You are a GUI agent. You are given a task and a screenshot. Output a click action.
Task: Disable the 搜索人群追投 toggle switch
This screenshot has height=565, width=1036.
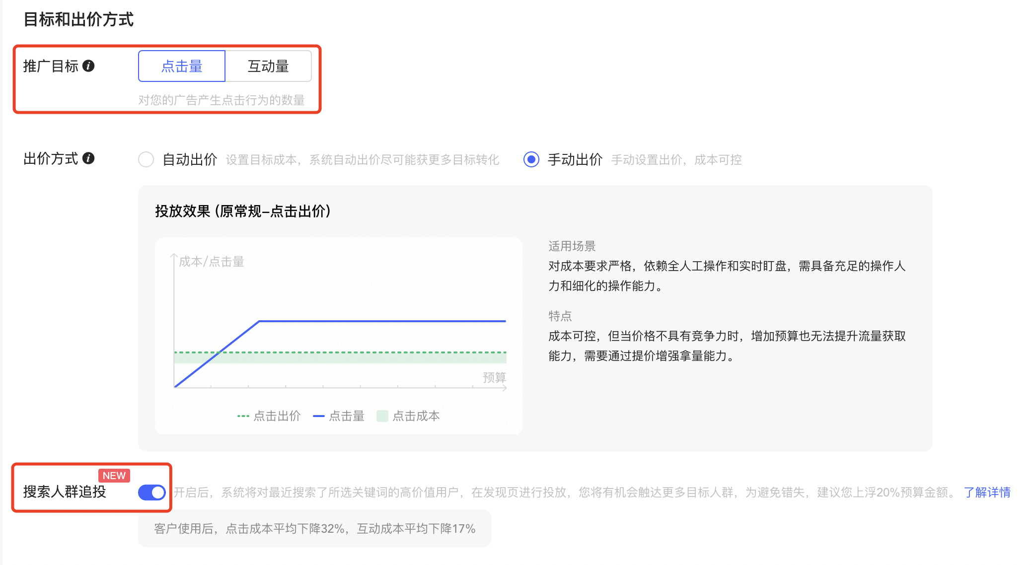pos(151,493)
